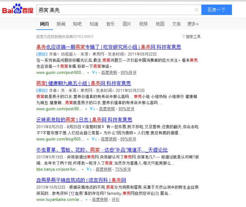Clear the search box with X icon
Image resolution: width=246 pixels, height=207 pixels.
click(x=196, y=10)
